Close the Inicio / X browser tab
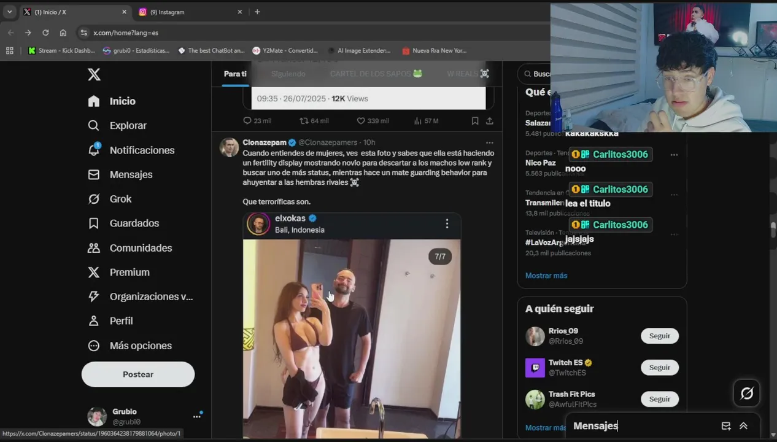This screenshot has height=442, width=777. click(x=124, y=12)
